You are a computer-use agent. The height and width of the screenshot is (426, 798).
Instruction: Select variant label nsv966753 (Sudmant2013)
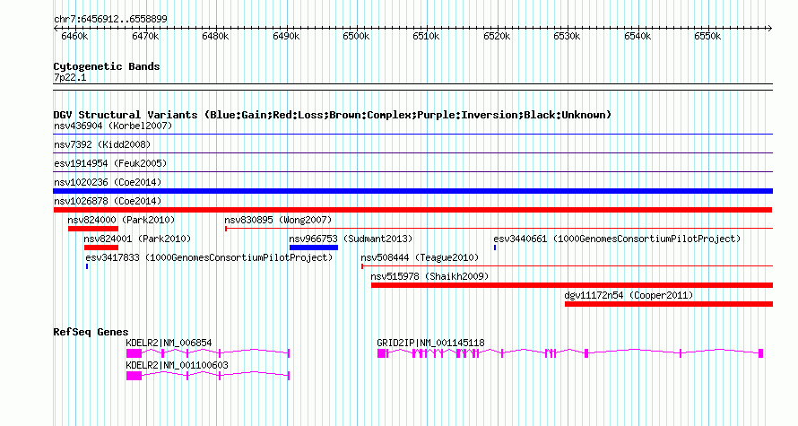tap(351, 239)
